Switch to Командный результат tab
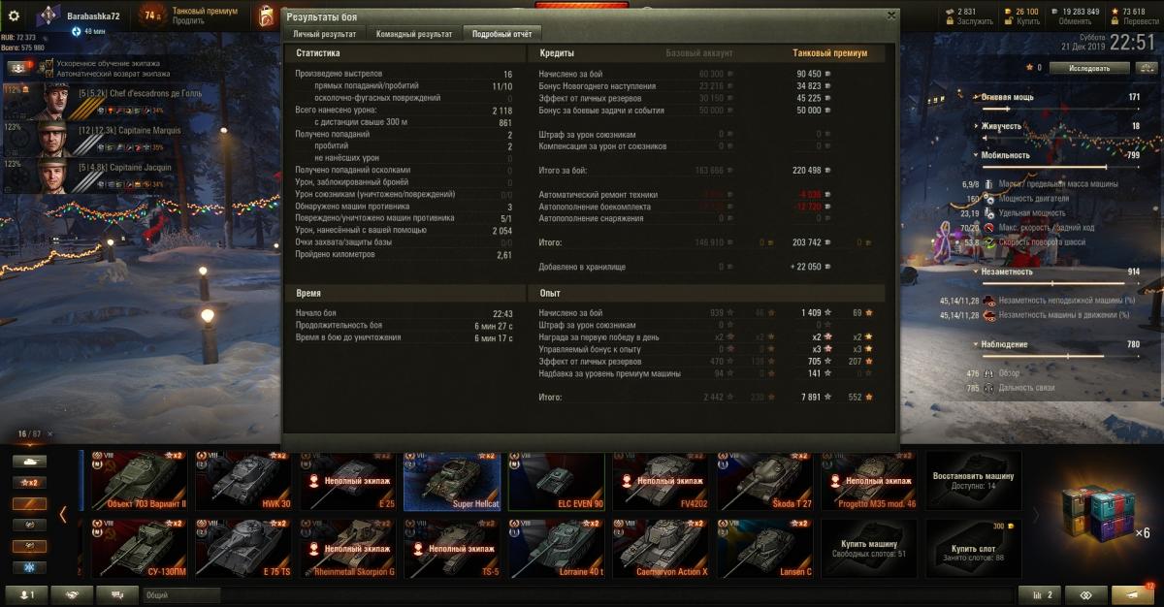This screenshot has width=1164, height=607. 414,34
